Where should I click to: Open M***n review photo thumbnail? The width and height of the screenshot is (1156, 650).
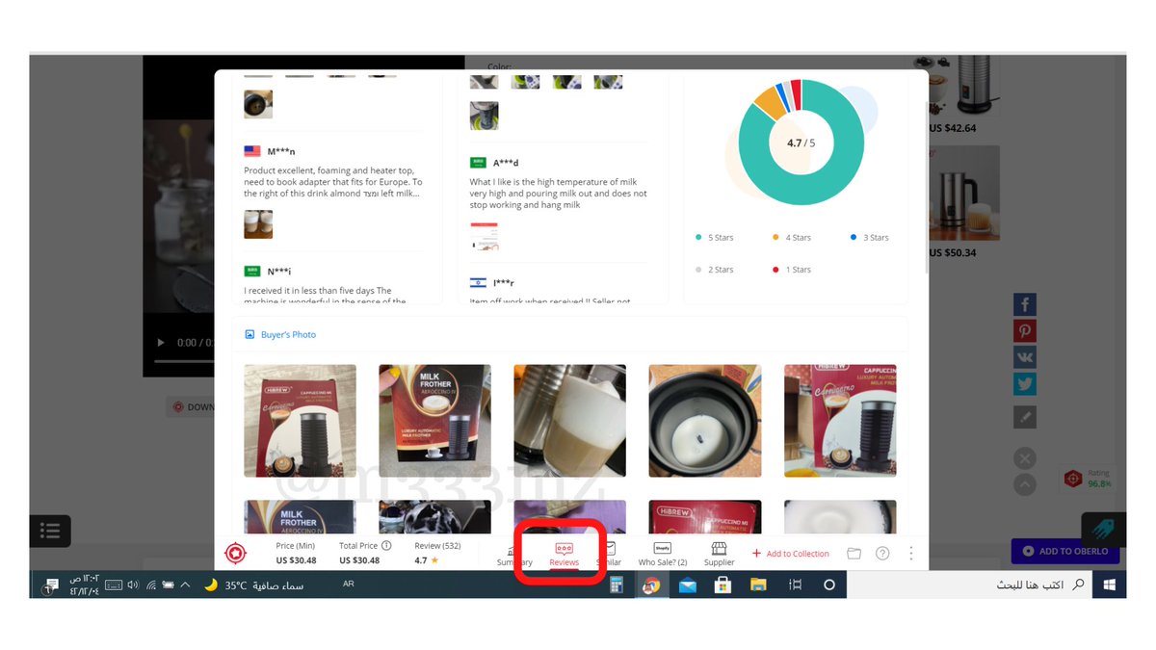click(258, 224)
